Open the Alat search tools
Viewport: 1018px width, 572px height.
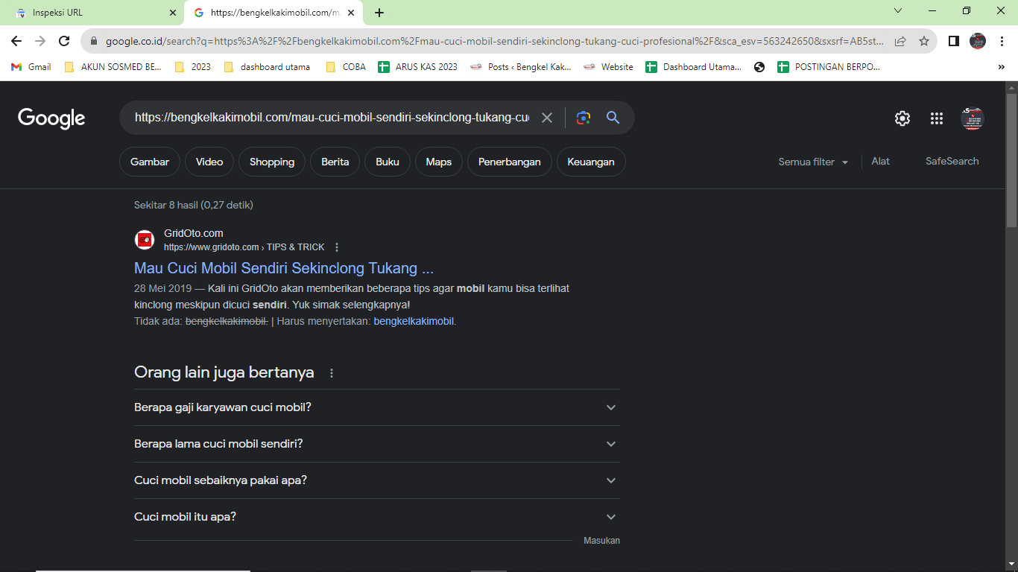(881, 161)
